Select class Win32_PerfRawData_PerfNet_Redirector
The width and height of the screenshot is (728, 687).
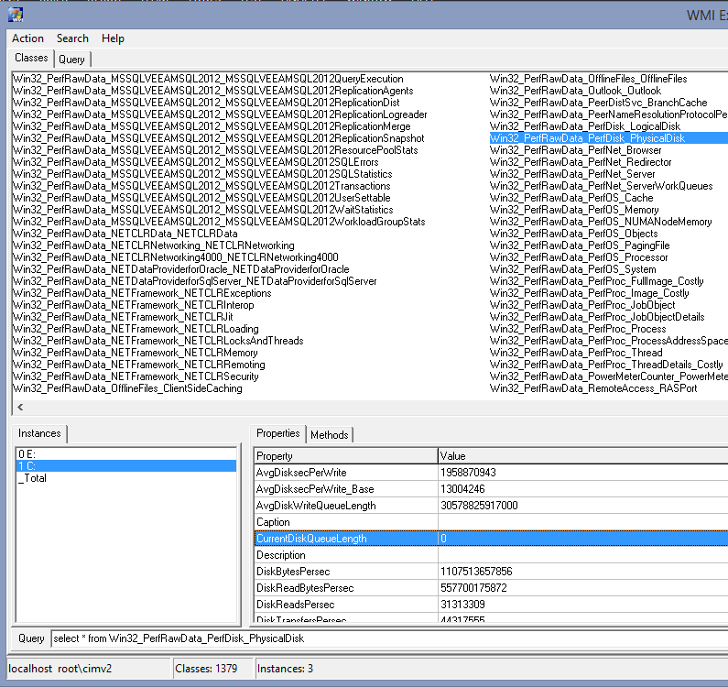tap(581, 162)
